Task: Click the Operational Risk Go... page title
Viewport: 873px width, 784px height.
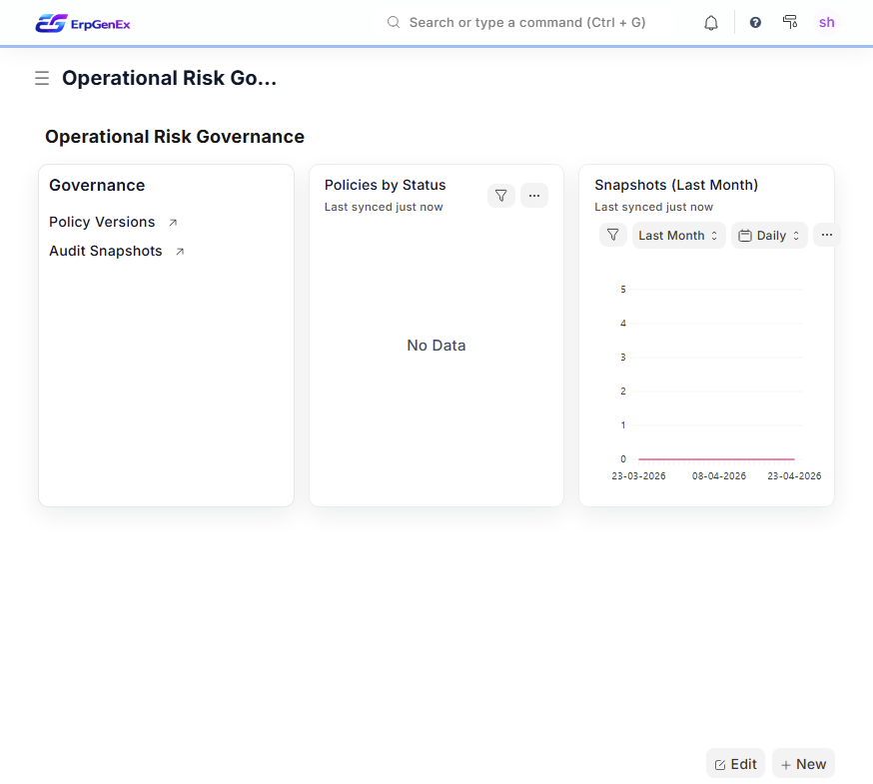Action: tap(169, 78)
